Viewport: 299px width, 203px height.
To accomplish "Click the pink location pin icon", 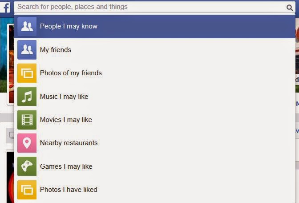I will click(27, 143).
